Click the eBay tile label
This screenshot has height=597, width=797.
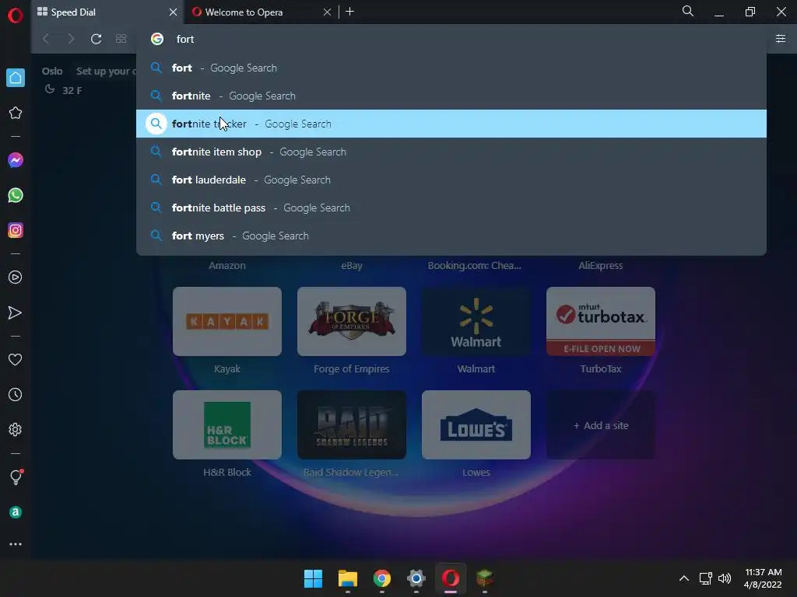(352, 266)
